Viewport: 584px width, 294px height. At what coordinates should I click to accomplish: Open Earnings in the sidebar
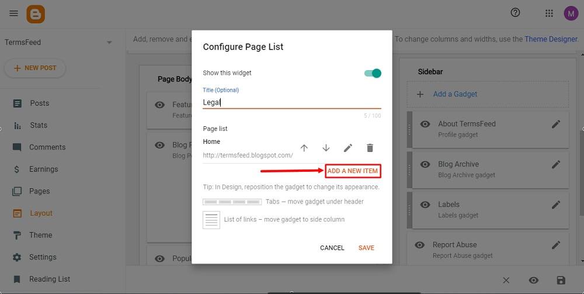pyautogui.click(x=44, y=169)
